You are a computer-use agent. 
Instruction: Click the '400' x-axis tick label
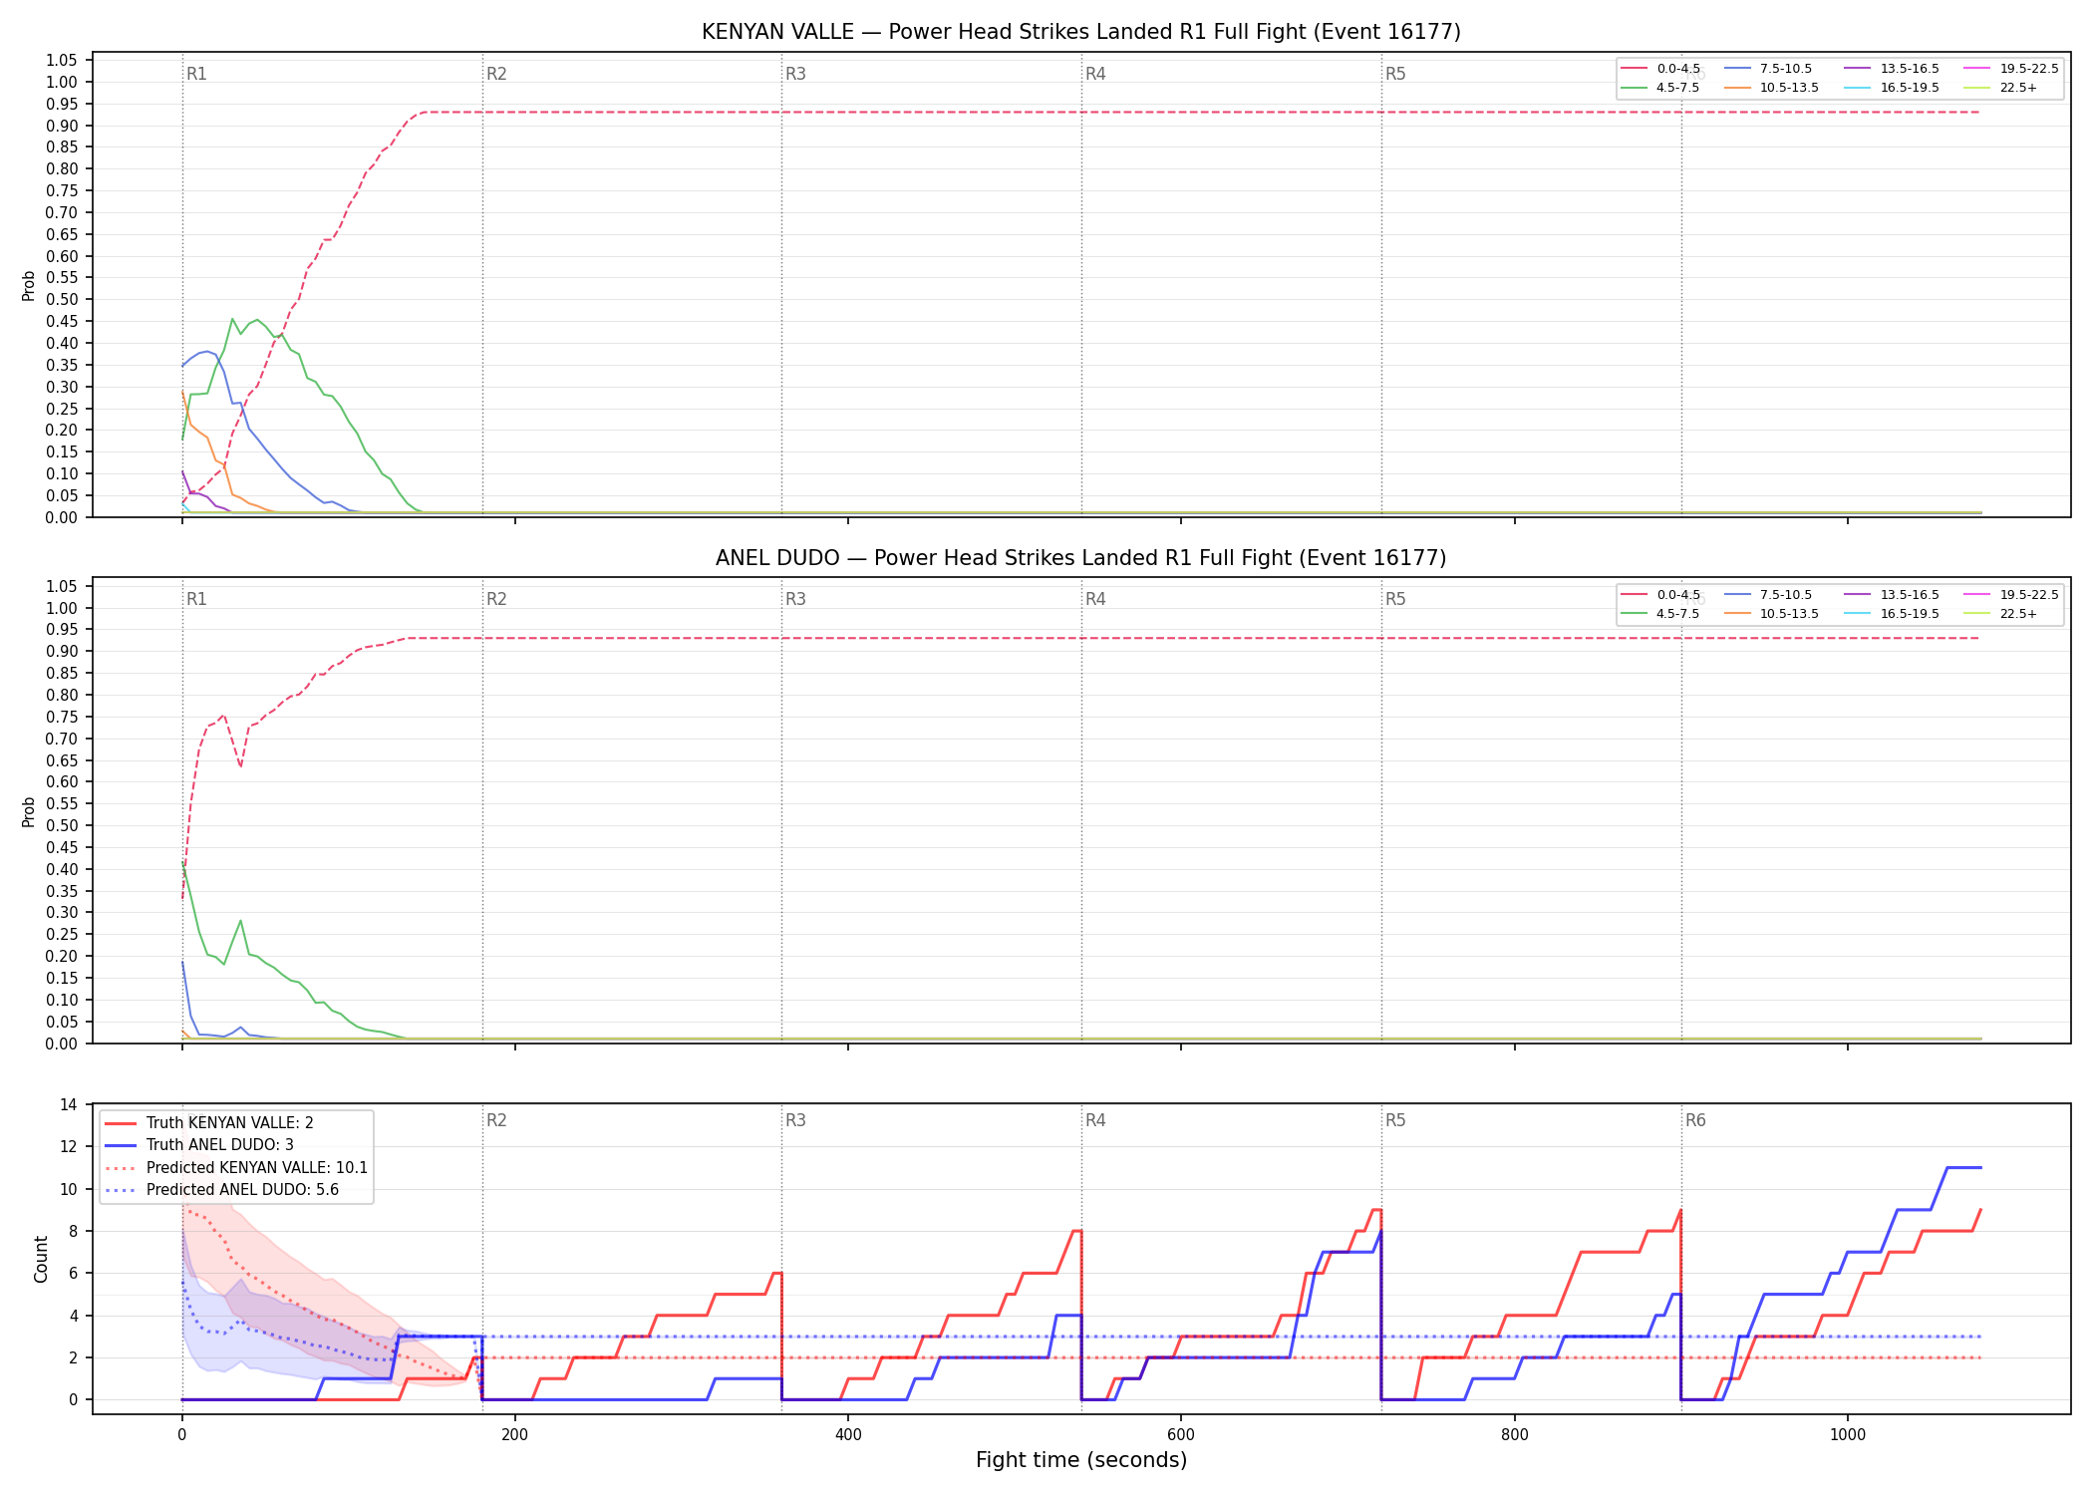click(847, 1435)
